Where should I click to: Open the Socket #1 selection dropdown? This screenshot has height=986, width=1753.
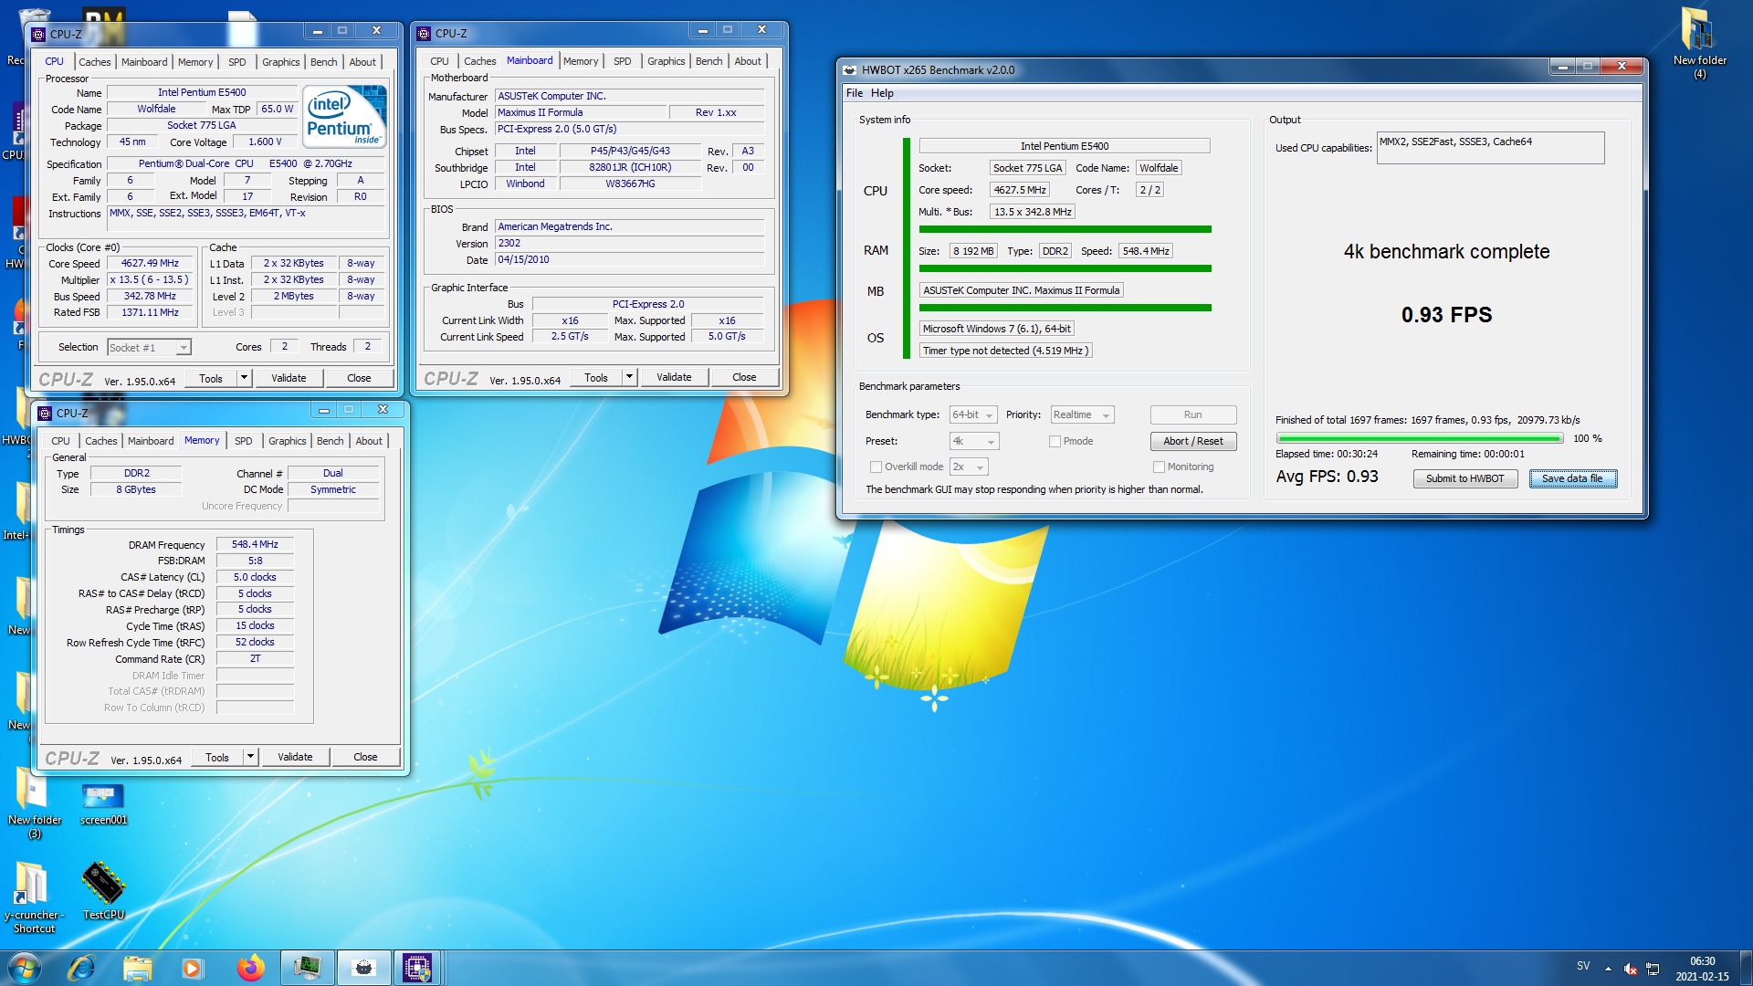[x=149, y=347]
